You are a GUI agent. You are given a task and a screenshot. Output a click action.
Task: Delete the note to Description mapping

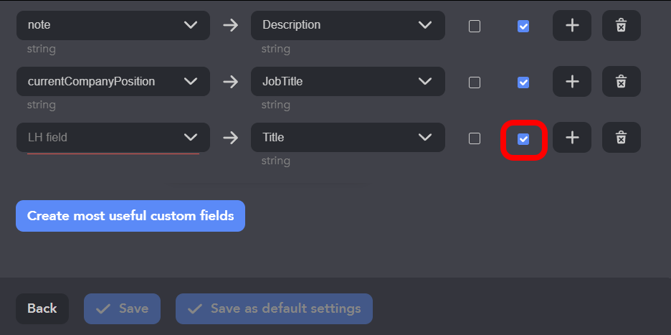(x=621, y=25)
